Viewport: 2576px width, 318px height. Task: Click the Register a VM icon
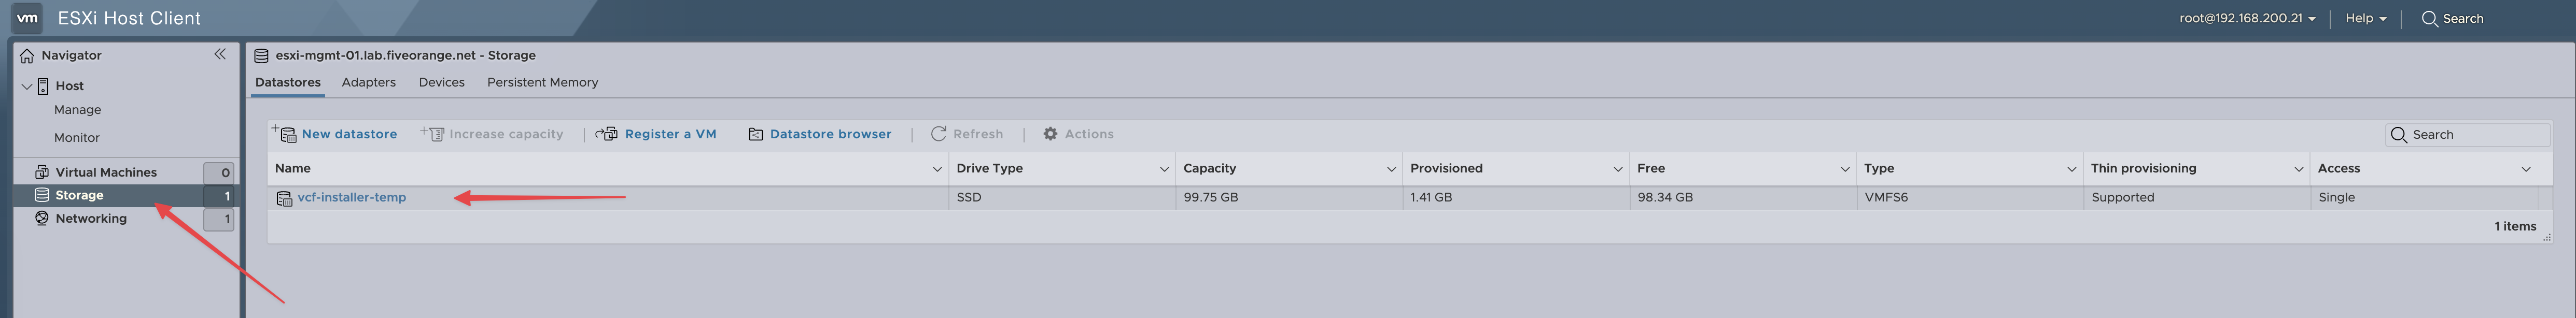[607, 134]
